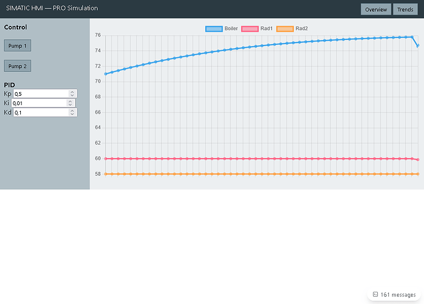Click the Kp spinner arrows
This screenshot has width=424, height=304.
72,94
